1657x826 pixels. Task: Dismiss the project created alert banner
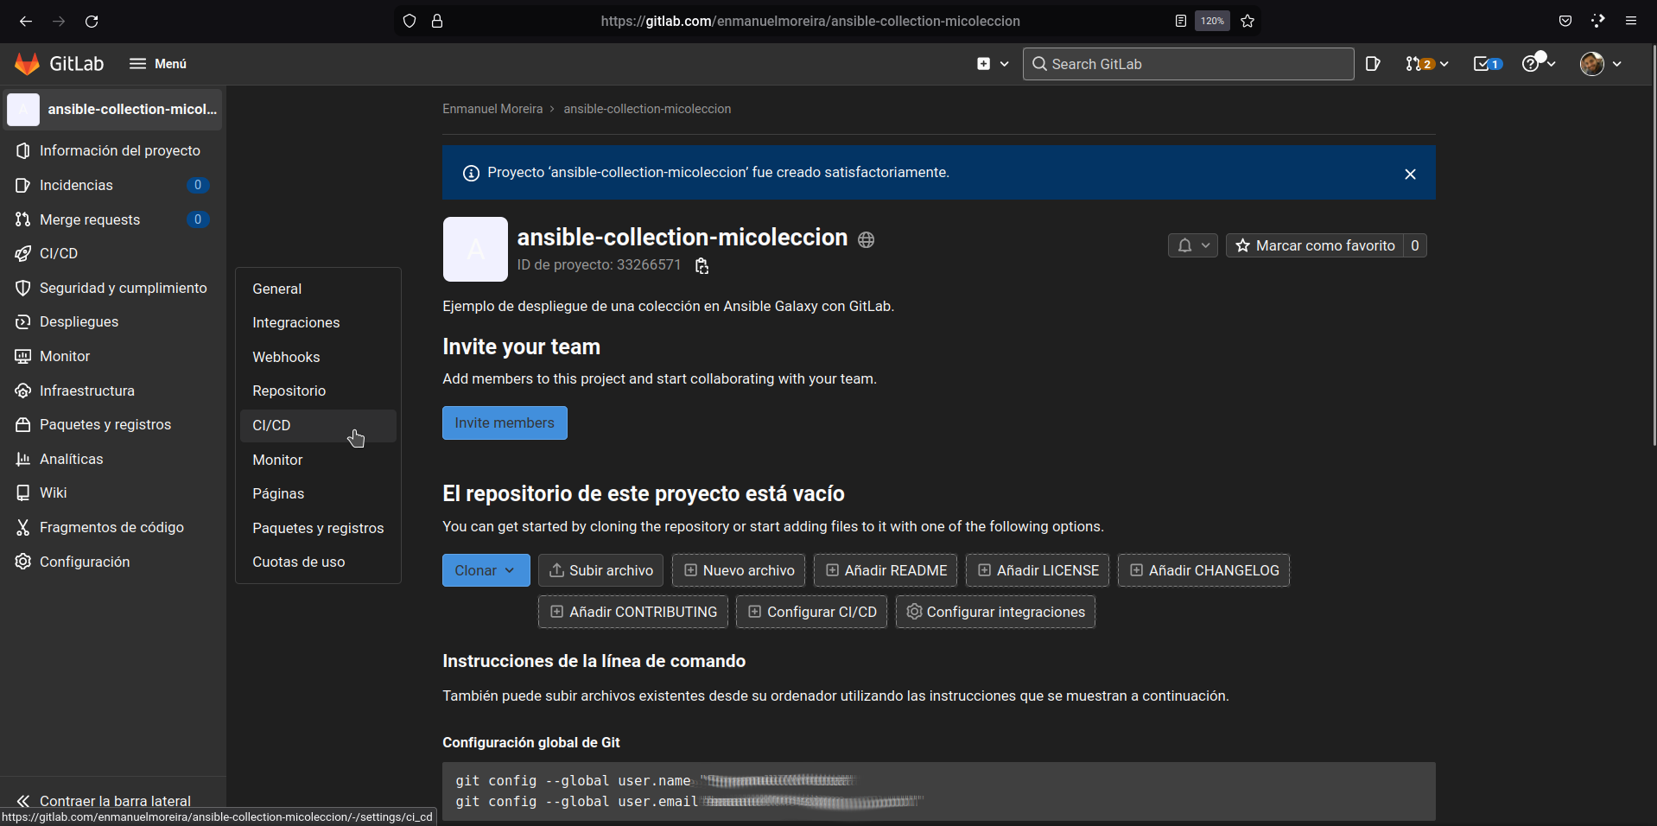pos(1410,174)
